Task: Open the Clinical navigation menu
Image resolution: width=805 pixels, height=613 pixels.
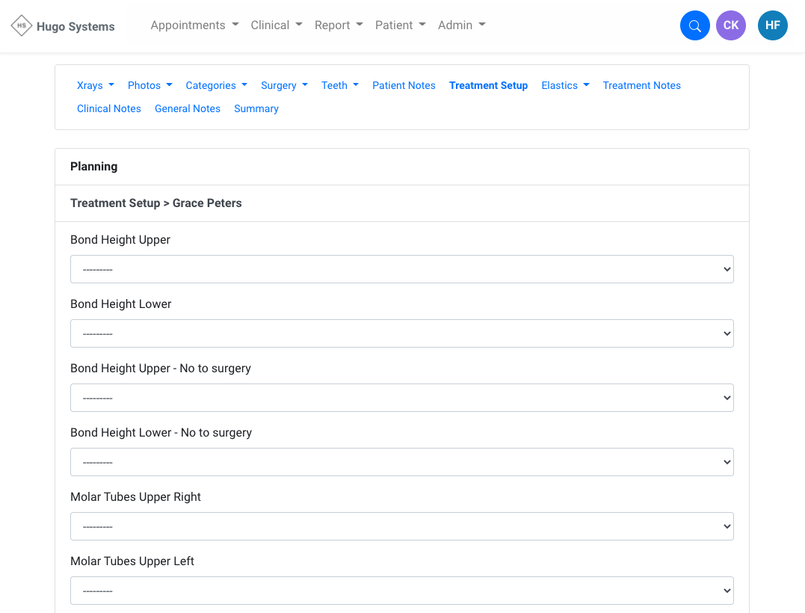Action: (x=277, y=25)
